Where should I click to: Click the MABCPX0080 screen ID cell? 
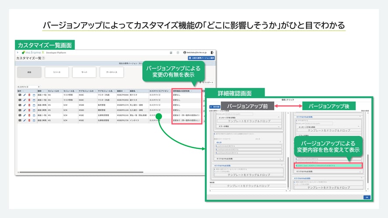pyautogui.click(x=123, y=95)
